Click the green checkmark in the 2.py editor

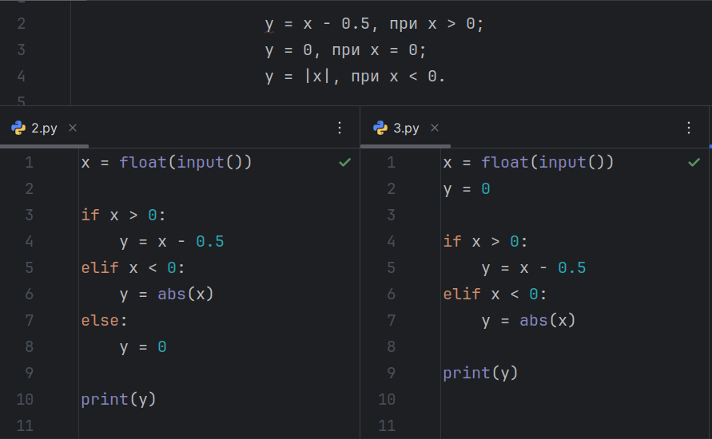(x=344, y=162)
